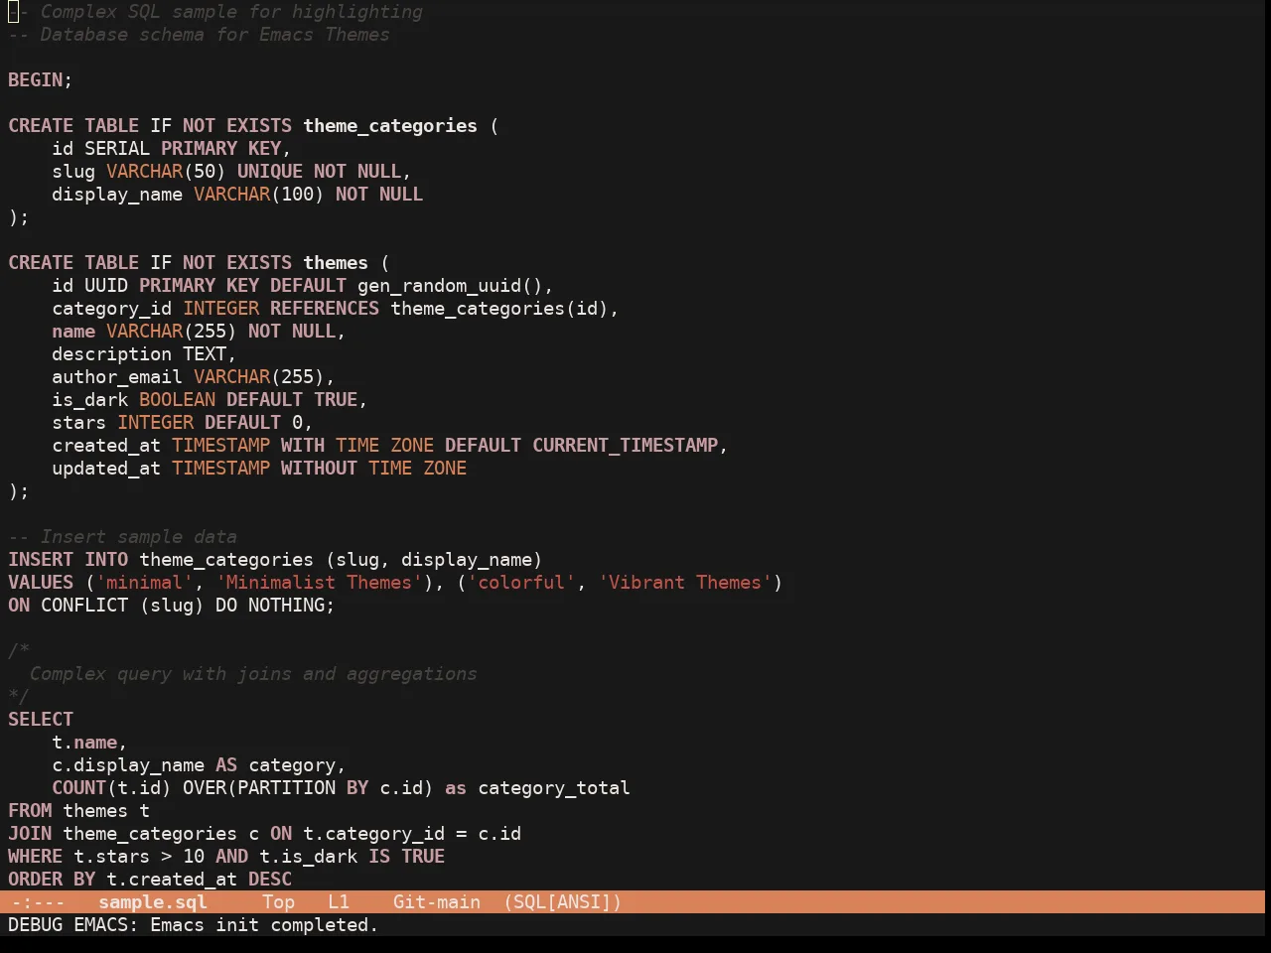The width and height of the screenshot is (1271, 953).
Task: Click COUNT(t.id) function call
Action: (x=112, y=788)
